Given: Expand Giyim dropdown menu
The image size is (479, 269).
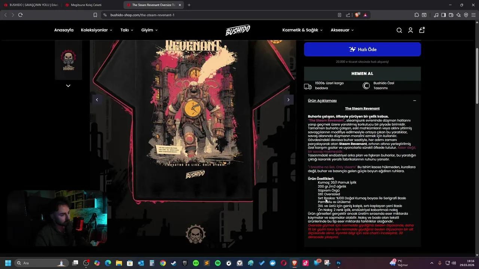Looking at the screenshot, I should pyautogui.click(x=149, y=30).
